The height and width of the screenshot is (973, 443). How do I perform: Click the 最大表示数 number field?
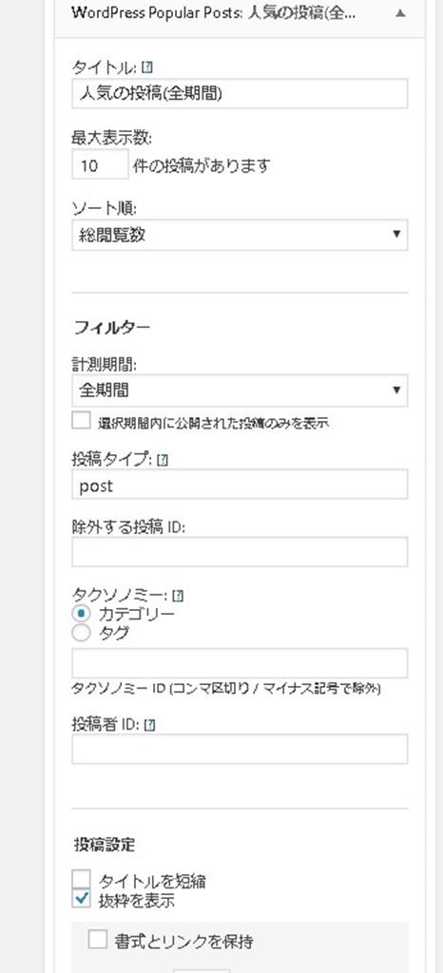pyautogui.click(x=100, y=164)
